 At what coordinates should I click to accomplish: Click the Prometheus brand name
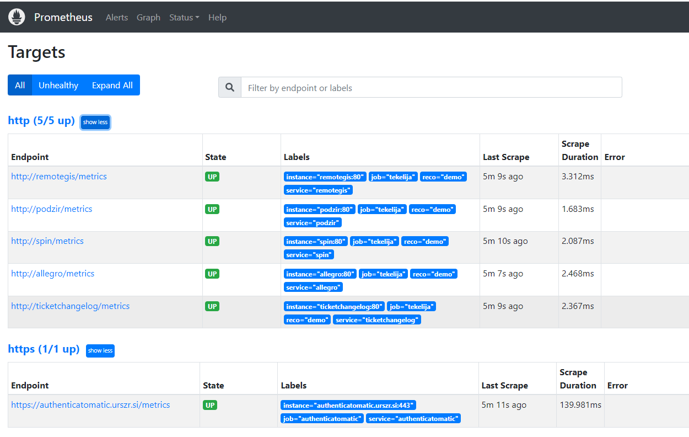pyautogui.click(x=63, y=17)
